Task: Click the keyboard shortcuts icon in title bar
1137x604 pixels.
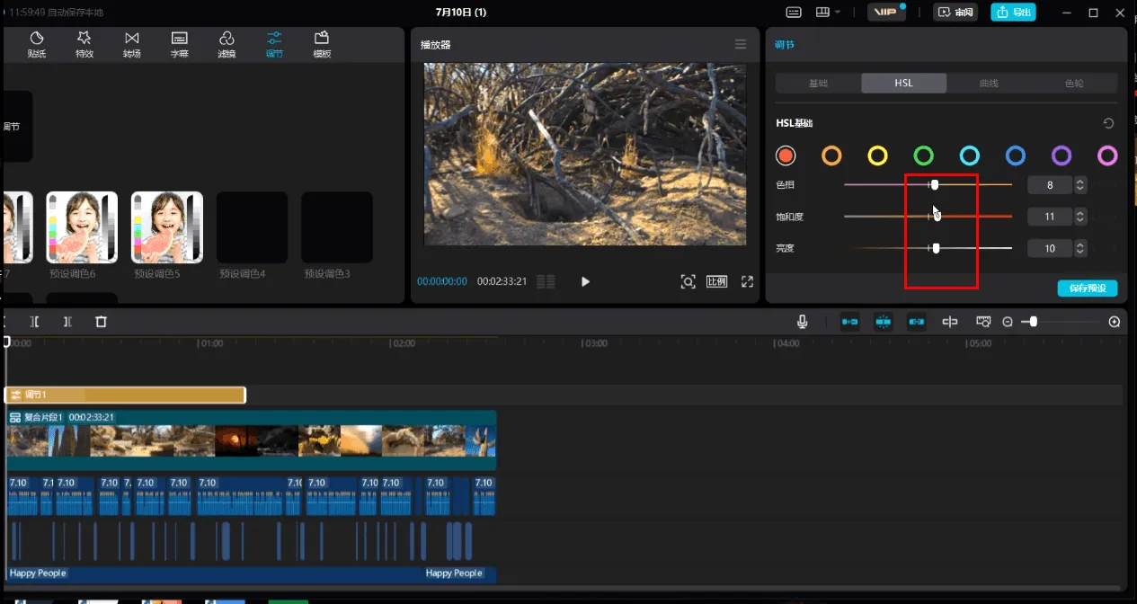Action: point(794,13)
